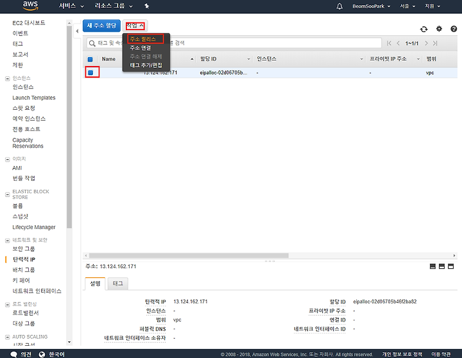Click the 한국어 language selector
Screen dimensions: 462x358
[56, 354]
